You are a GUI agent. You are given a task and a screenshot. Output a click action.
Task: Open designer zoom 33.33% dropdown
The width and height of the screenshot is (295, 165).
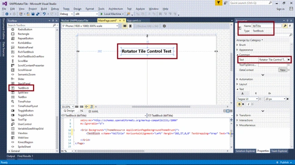coord(68,107)
